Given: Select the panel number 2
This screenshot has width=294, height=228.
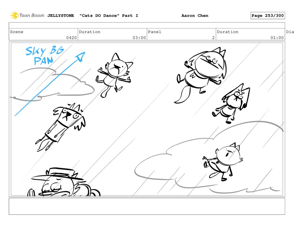Looking at the screenshot, I should (213, 38).
